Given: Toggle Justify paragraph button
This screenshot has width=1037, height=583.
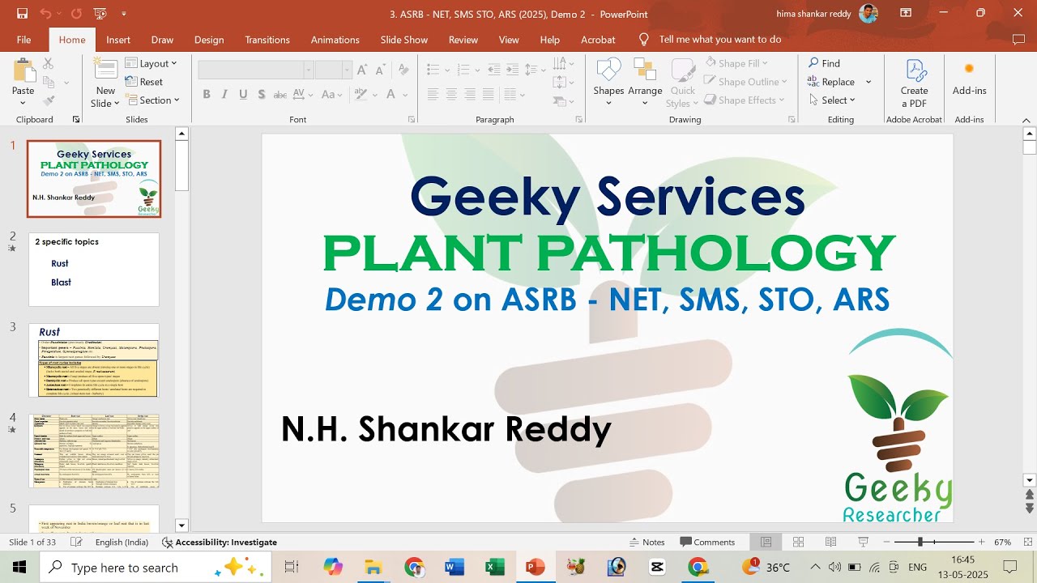Looking at the screenshot, I should click(488, 95).
